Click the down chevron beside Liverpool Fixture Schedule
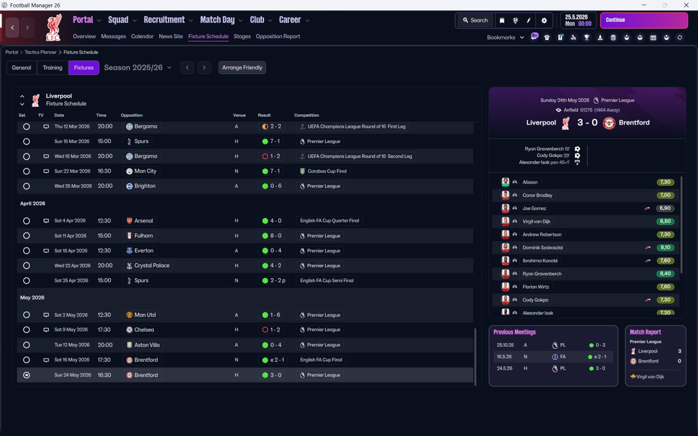Image resolution: width=698 pixels, height=436 pixels. coord(22,104)
